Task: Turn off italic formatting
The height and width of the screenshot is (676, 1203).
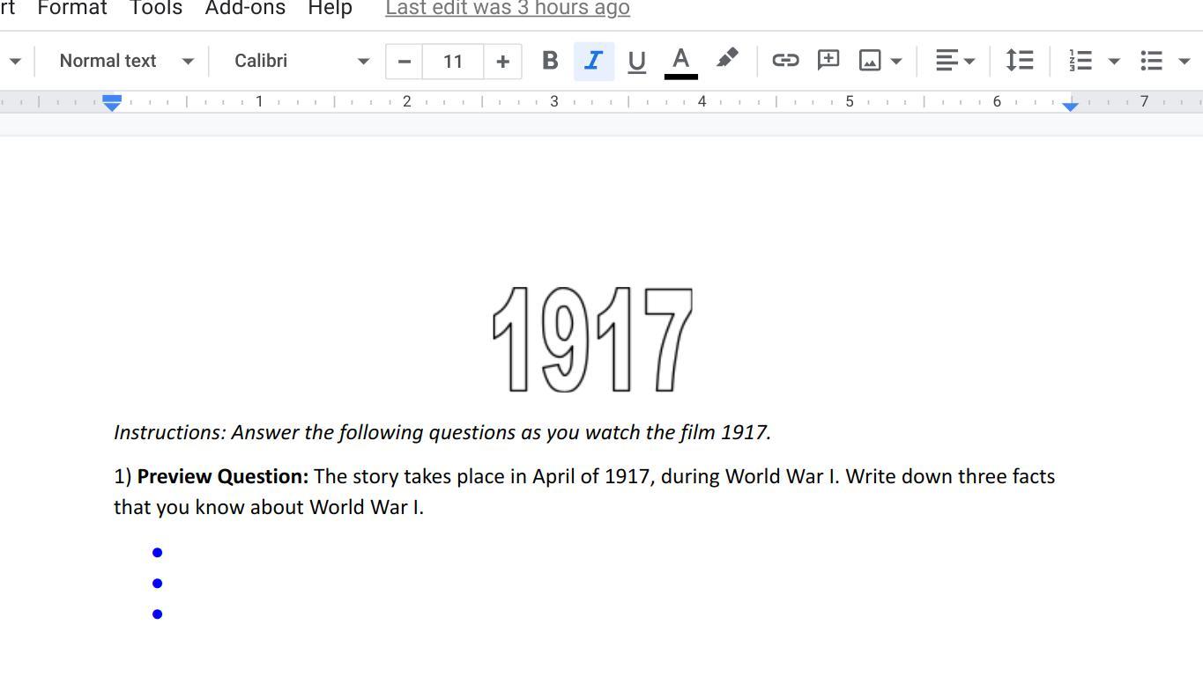Action: pos(594,61)
